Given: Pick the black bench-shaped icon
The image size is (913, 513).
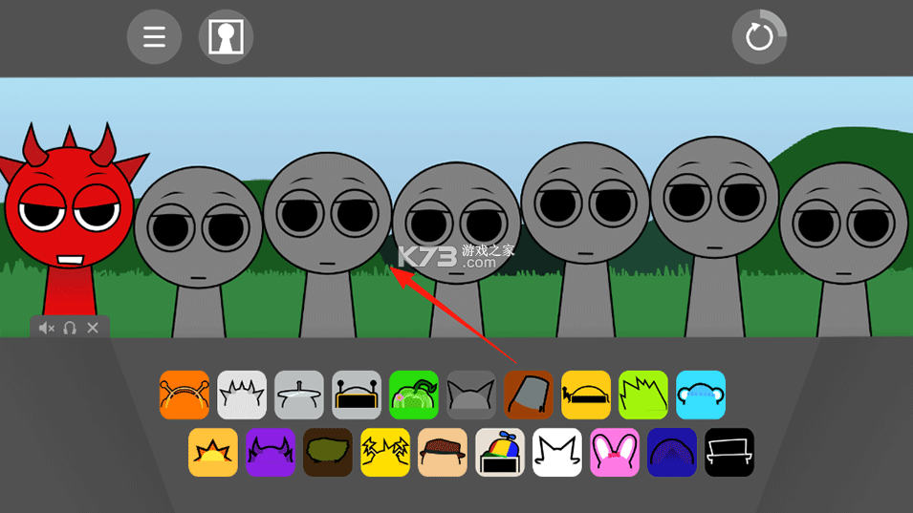Looking at the screenshot, I should pyautogui.click(x=729, y=452).
